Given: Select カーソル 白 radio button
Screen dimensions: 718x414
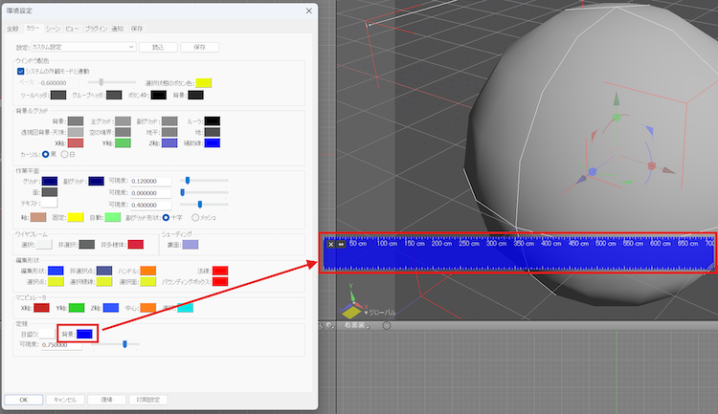Looking at the screenshot, I should [x=64, y=155].
